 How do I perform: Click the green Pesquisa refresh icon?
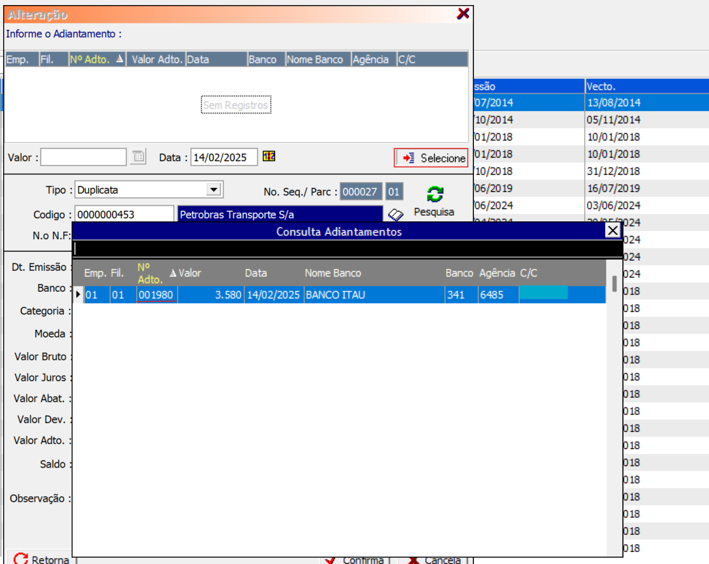coord(435,194)
